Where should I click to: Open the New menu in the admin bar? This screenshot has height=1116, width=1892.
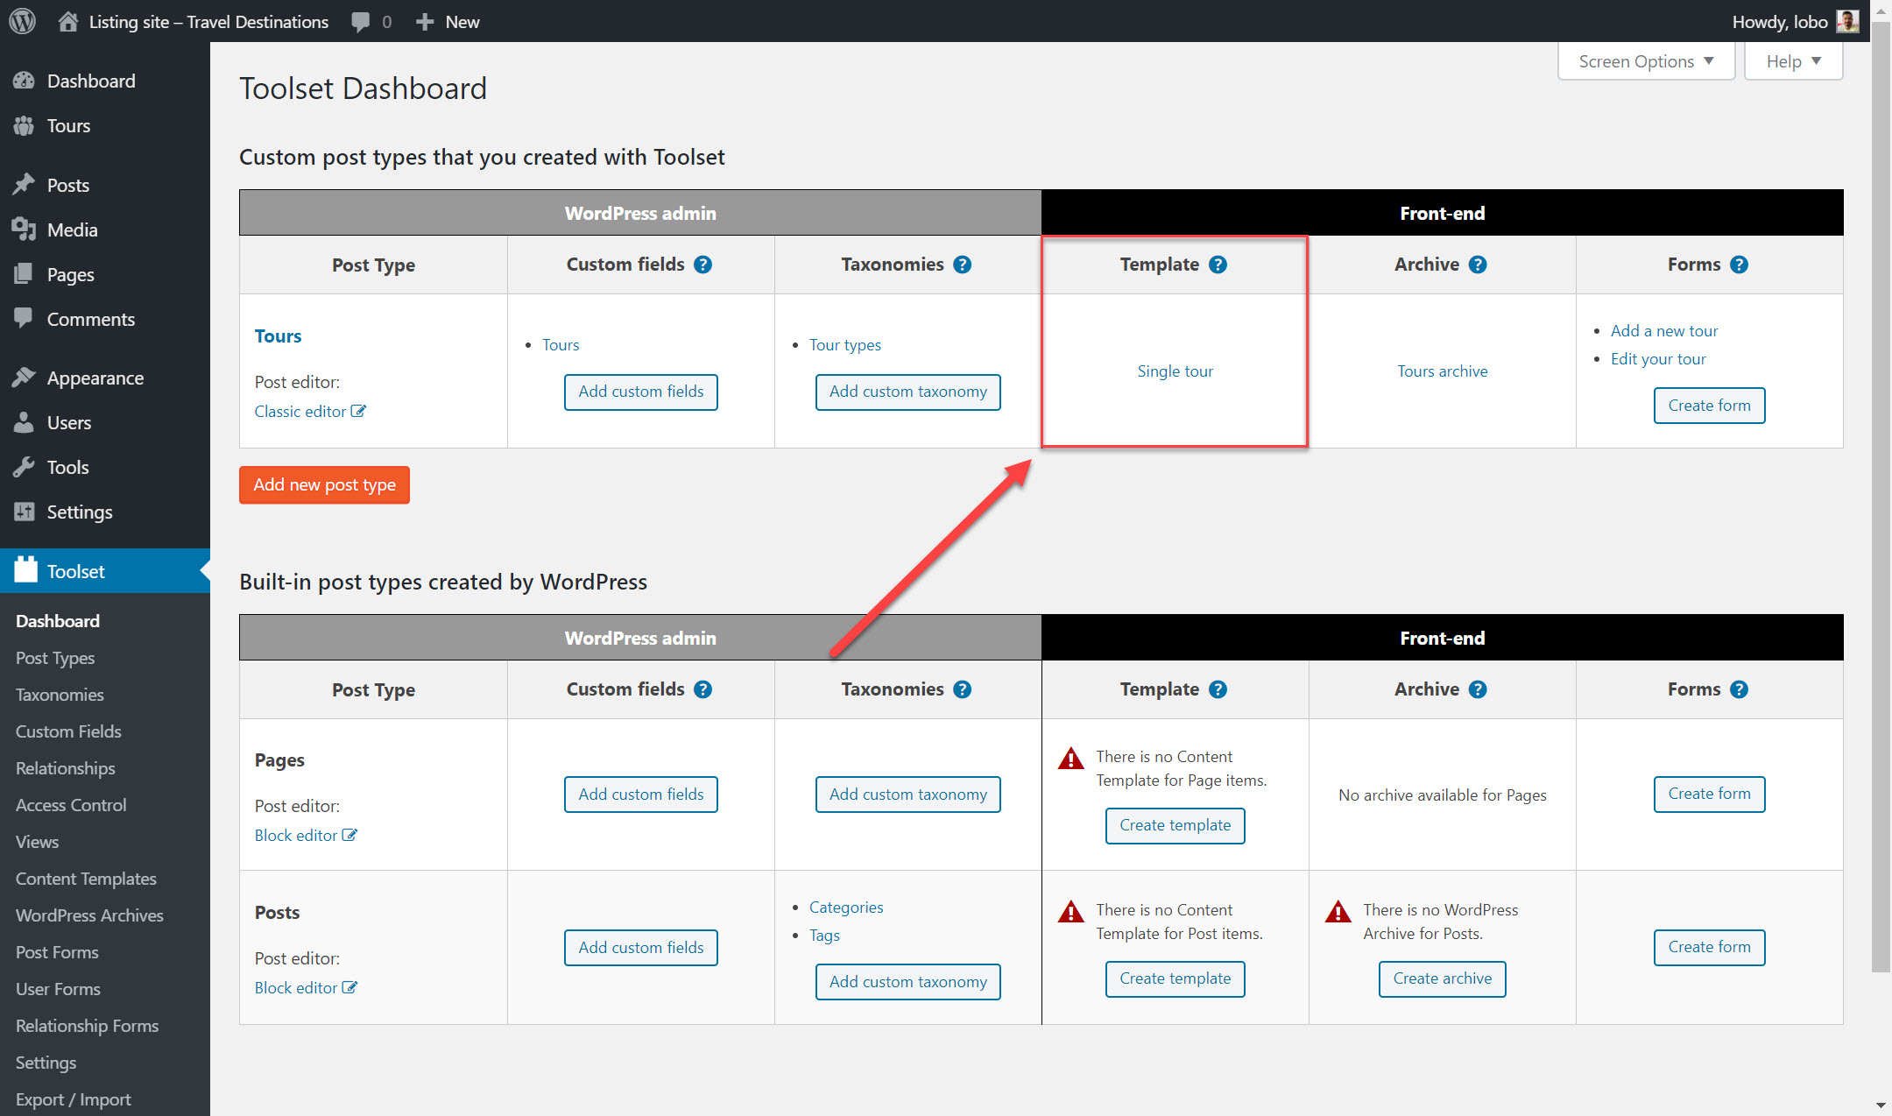pos(448,22)
